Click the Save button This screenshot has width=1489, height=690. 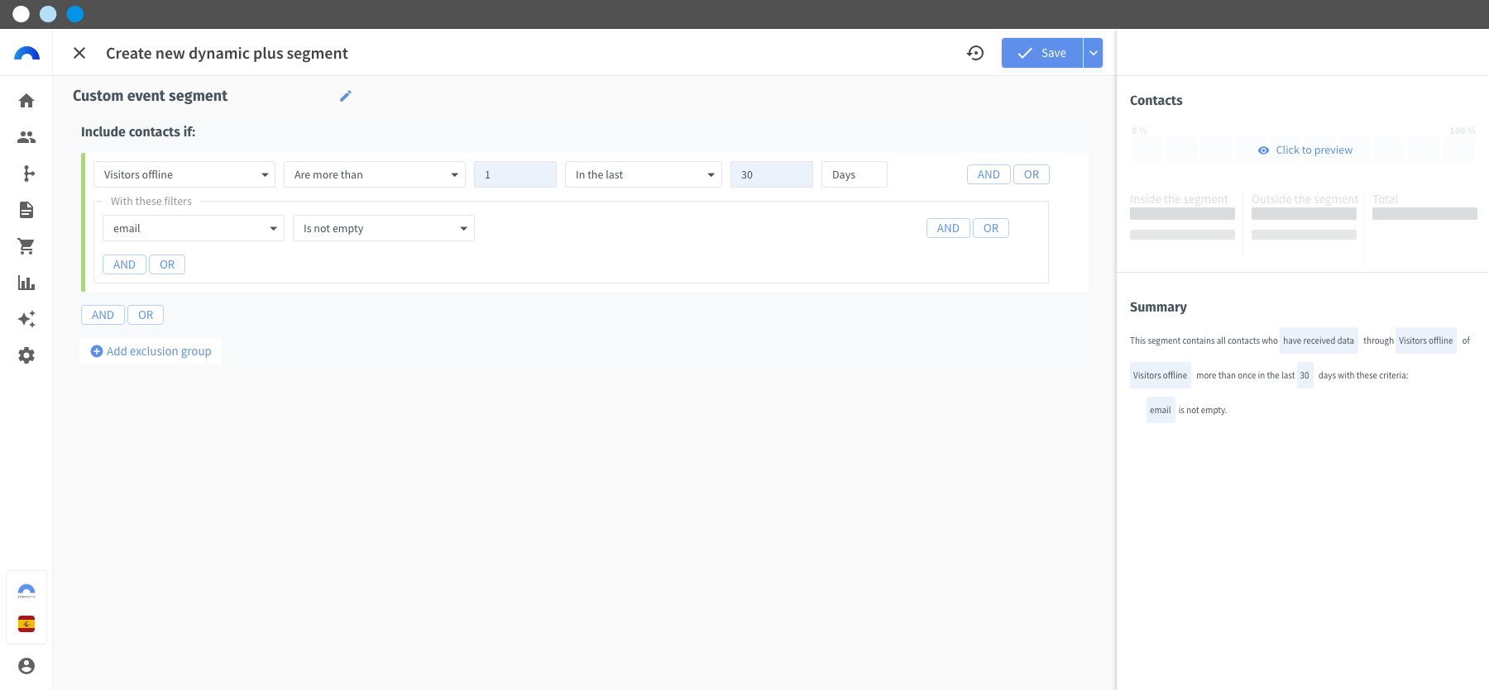(1042, 53)
